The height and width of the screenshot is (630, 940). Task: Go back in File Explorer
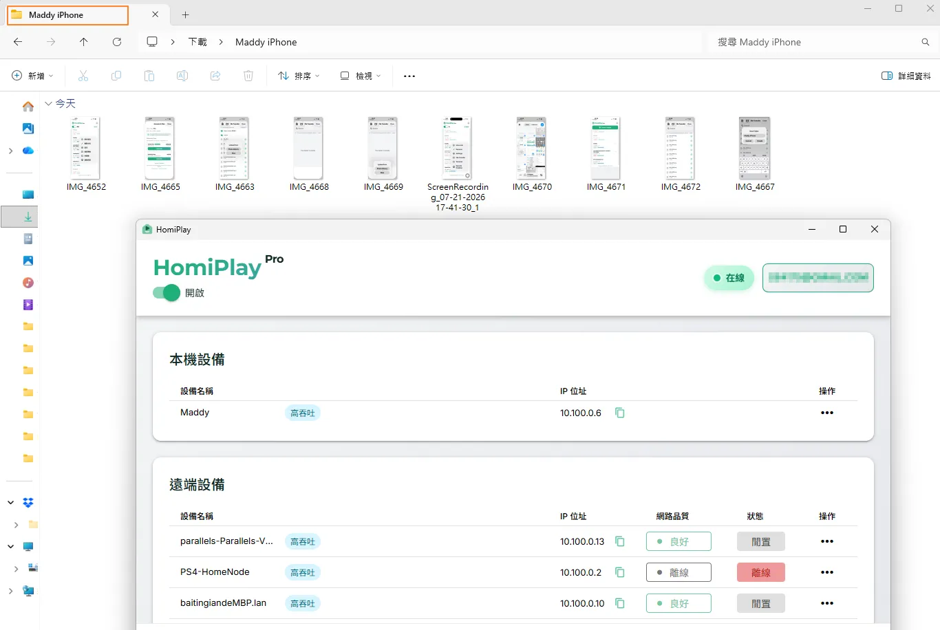tap(18, 42)
